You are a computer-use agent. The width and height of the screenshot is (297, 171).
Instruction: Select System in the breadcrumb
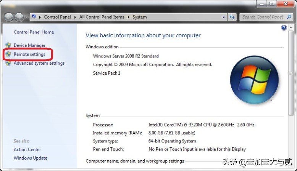[140, 17]
